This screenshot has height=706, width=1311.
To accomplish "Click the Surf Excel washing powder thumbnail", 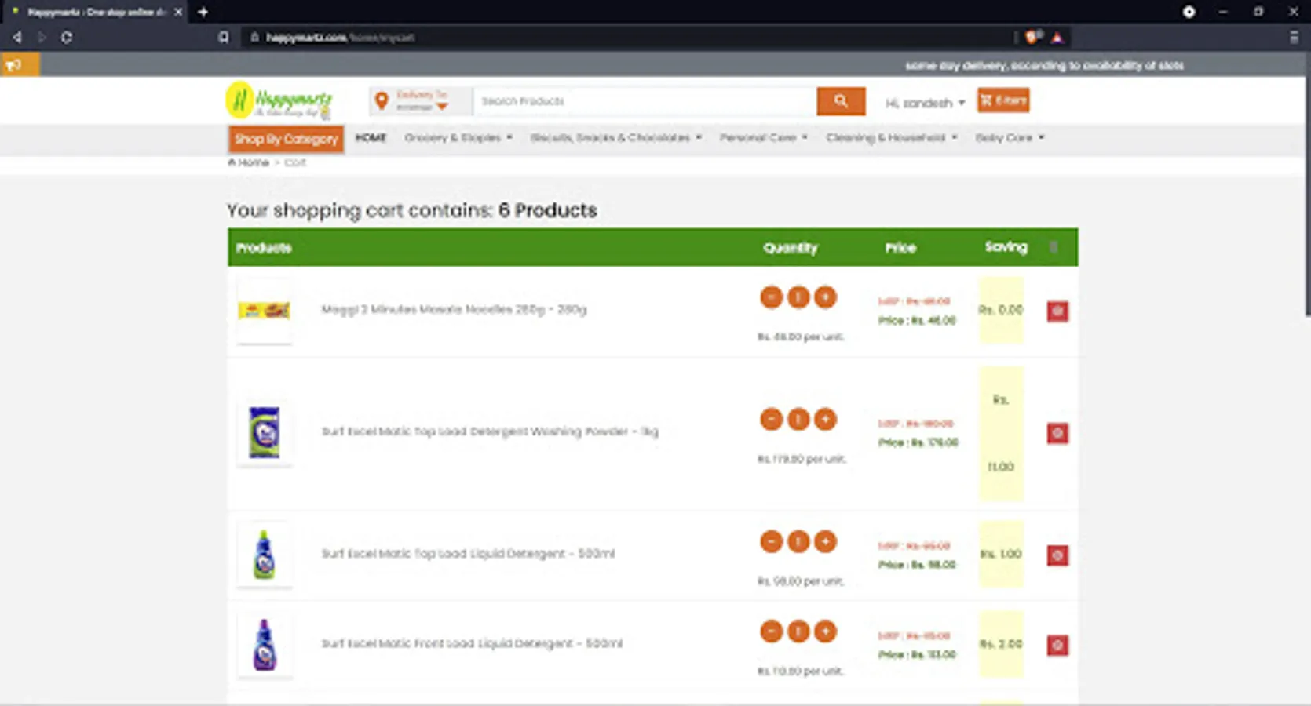I will (x=265, y=432).
